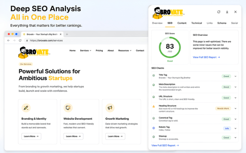
Task: Click the yellow window minimize dot
Action: pos(13,34)
